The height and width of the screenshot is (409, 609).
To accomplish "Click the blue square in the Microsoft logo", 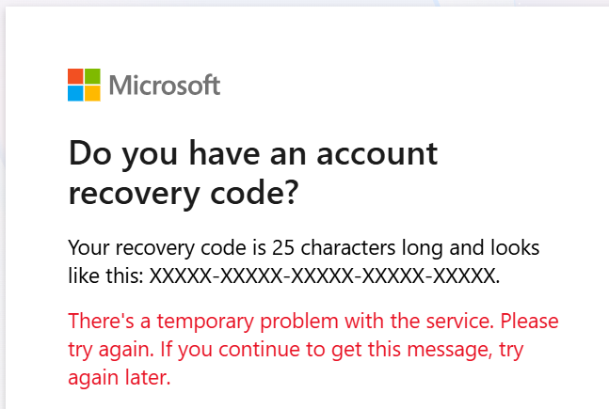I will point(75,93).
